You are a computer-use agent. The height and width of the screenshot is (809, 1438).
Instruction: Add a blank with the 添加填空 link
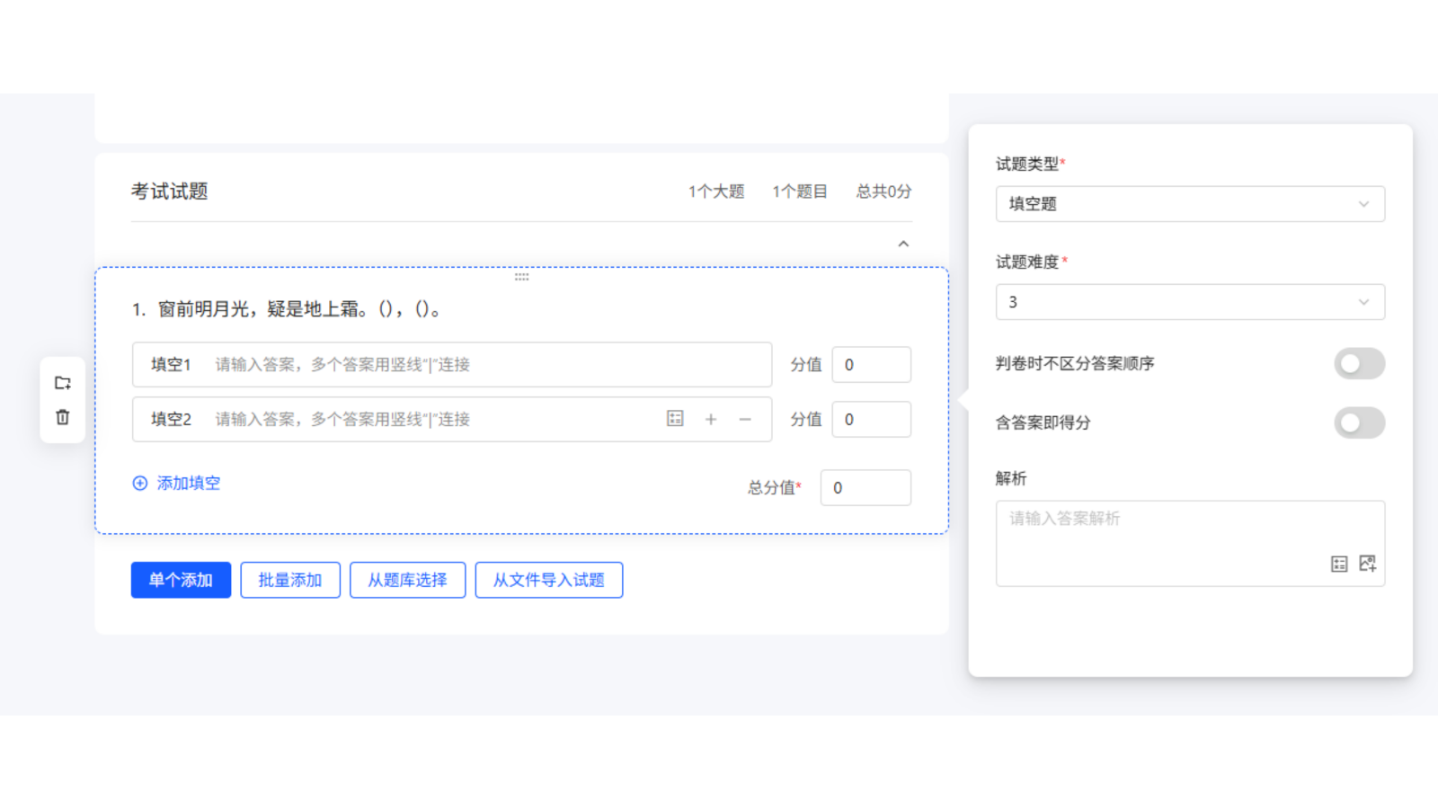(187, 483)
